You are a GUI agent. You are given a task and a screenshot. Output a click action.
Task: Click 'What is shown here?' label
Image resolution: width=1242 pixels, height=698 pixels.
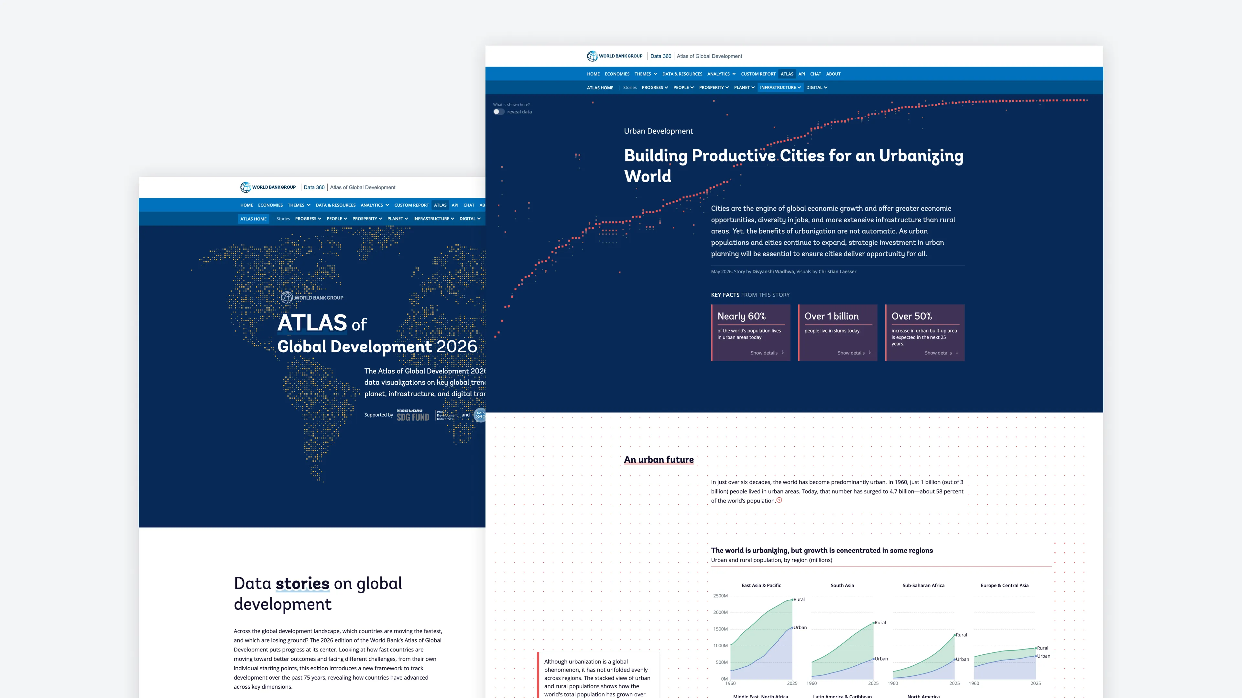[x=511, y=104]
